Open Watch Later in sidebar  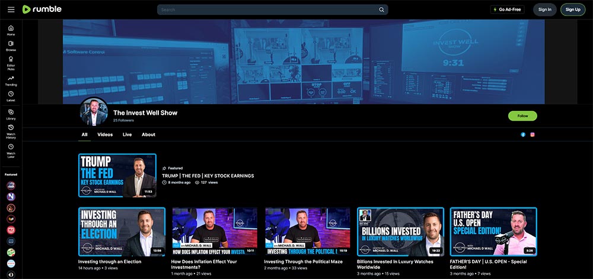(x=11, y=151)
